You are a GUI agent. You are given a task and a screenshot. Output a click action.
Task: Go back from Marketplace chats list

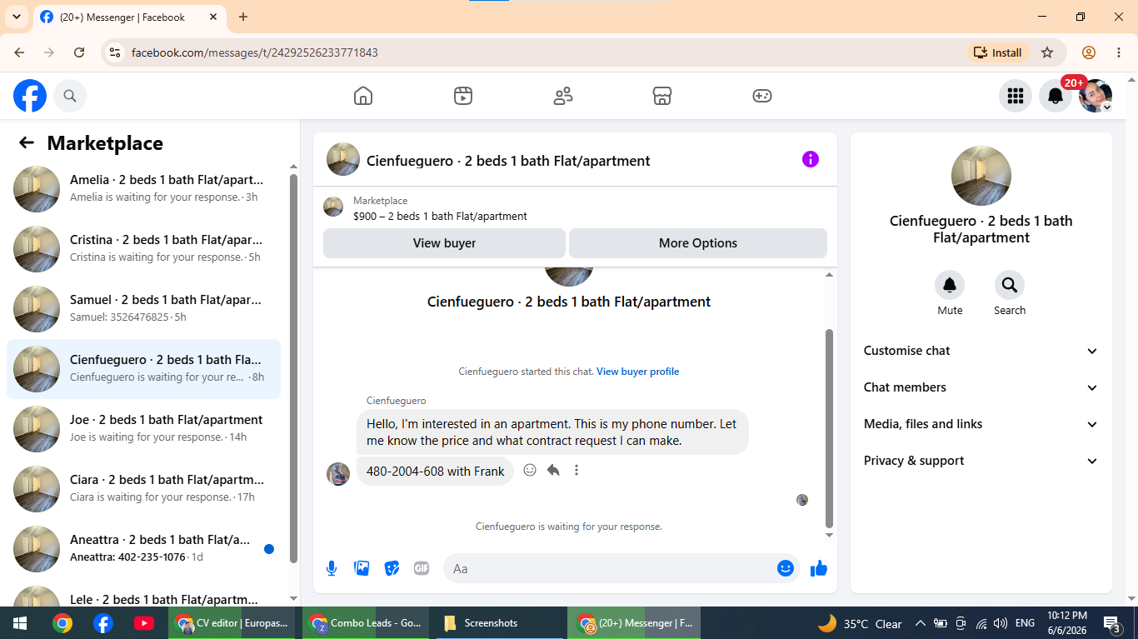(27, 142)
